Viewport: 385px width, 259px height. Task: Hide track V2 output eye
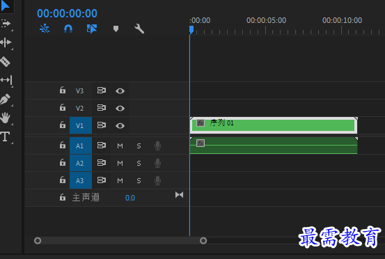click(x=120, y=108)
